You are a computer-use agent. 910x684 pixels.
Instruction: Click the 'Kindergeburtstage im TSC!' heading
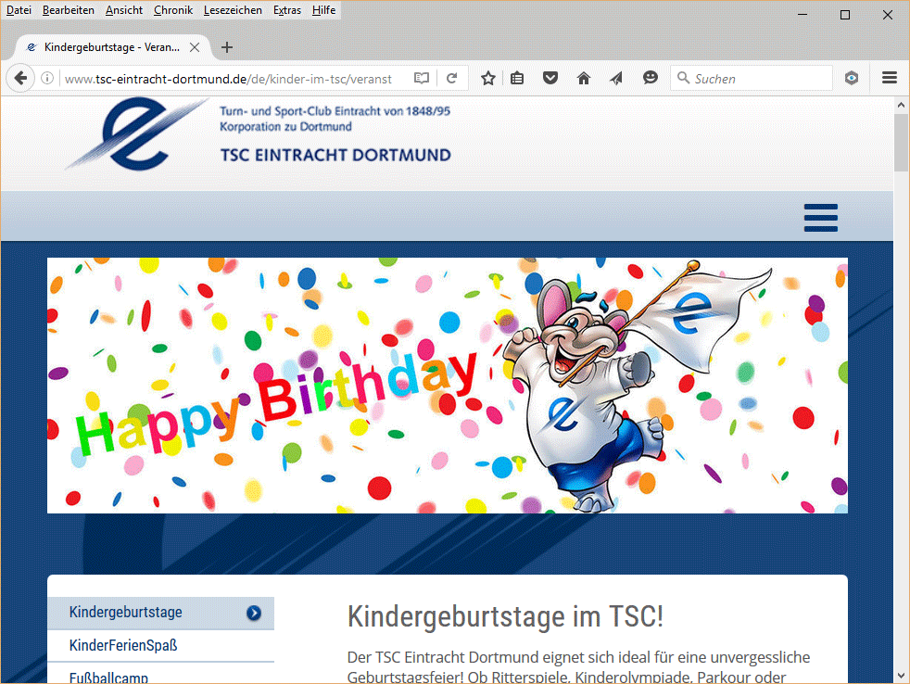pos(505,616)
